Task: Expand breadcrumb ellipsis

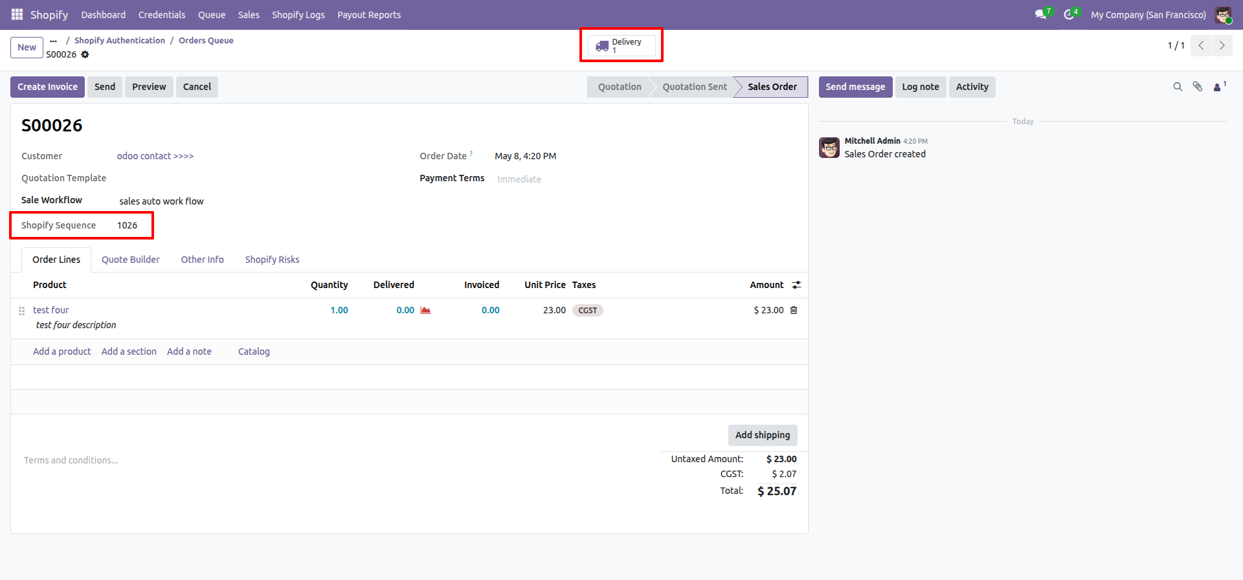Action: [53, 40]
